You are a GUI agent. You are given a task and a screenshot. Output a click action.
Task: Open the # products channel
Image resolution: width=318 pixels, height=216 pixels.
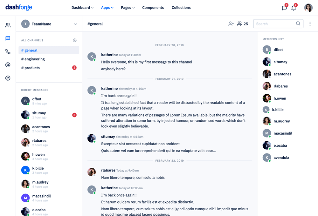(31, 68)
